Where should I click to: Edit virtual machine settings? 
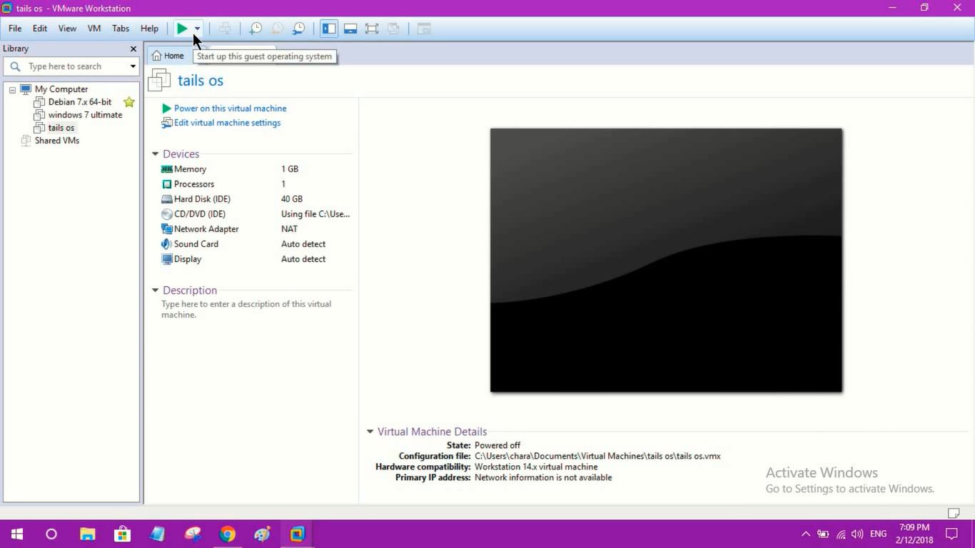[x=227, y=123]
